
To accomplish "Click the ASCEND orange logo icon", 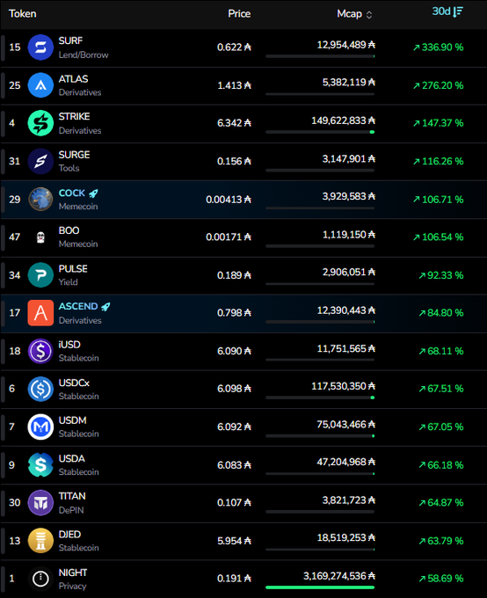I will click(x=40, y=313).
